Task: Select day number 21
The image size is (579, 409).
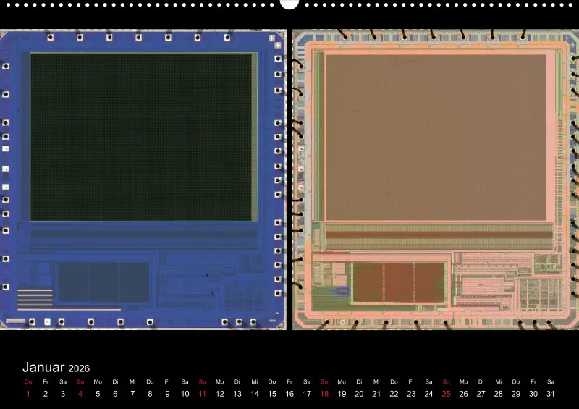Action: pos(376,394)
